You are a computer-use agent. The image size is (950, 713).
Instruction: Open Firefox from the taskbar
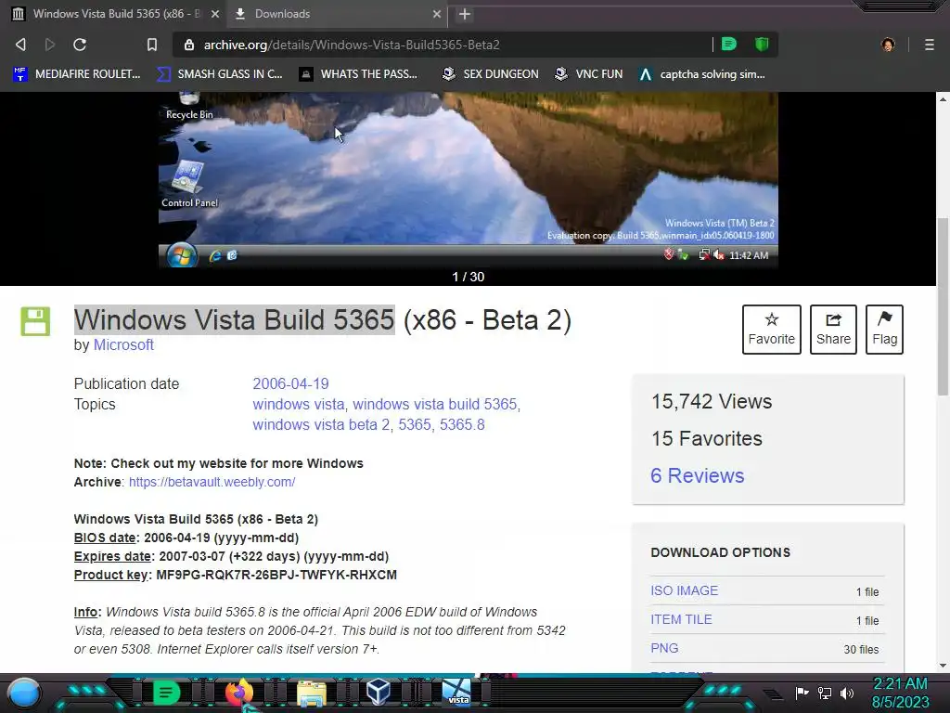tap(239, 693)
